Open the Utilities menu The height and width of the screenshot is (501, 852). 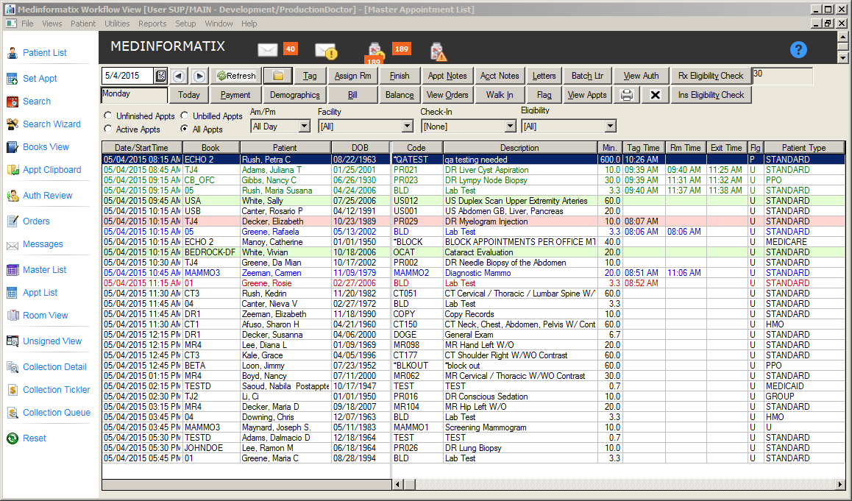[117, 24]
